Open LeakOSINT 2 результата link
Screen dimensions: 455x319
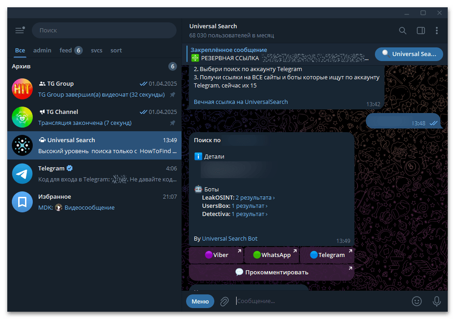click(x=255, y=198)
